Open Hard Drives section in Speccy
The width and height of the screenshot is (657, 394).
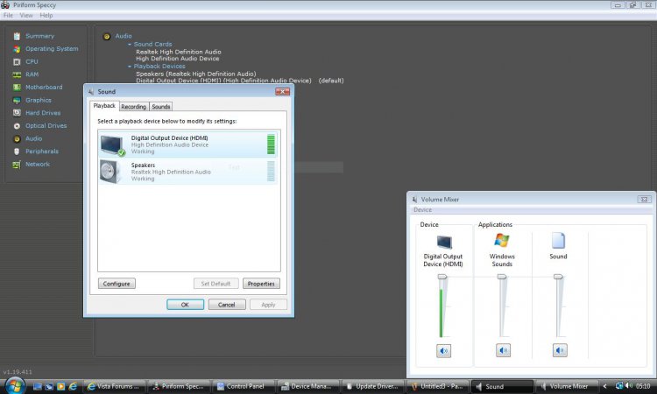(x=43, y=113)
